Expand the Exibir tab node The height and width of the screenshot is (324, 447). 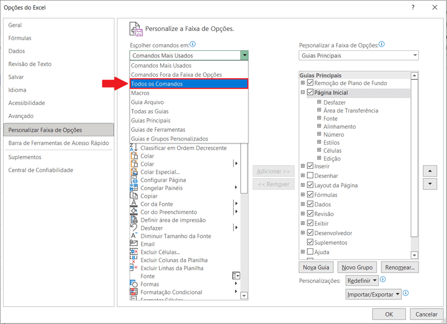303,223
